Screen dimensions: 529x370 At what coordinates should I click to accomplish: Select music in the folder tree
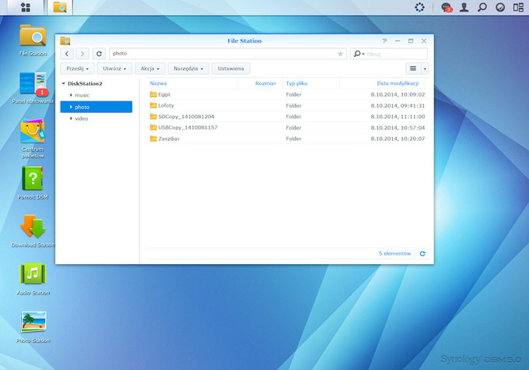82,95
